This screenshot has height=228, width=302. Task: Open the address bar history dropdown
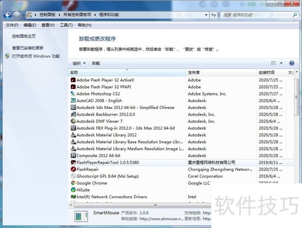[206, 15]
